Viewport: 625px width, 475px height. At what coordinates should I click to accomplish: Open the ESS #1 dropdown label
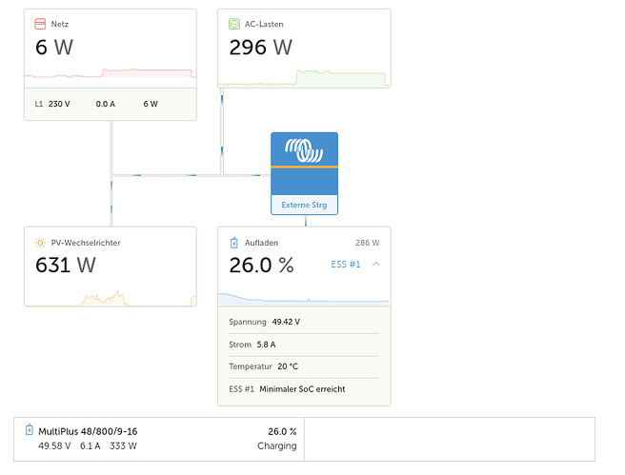click(346, 264)
